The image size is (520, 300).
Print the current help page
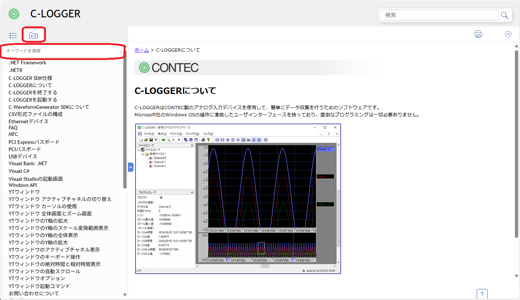[478, 34]
